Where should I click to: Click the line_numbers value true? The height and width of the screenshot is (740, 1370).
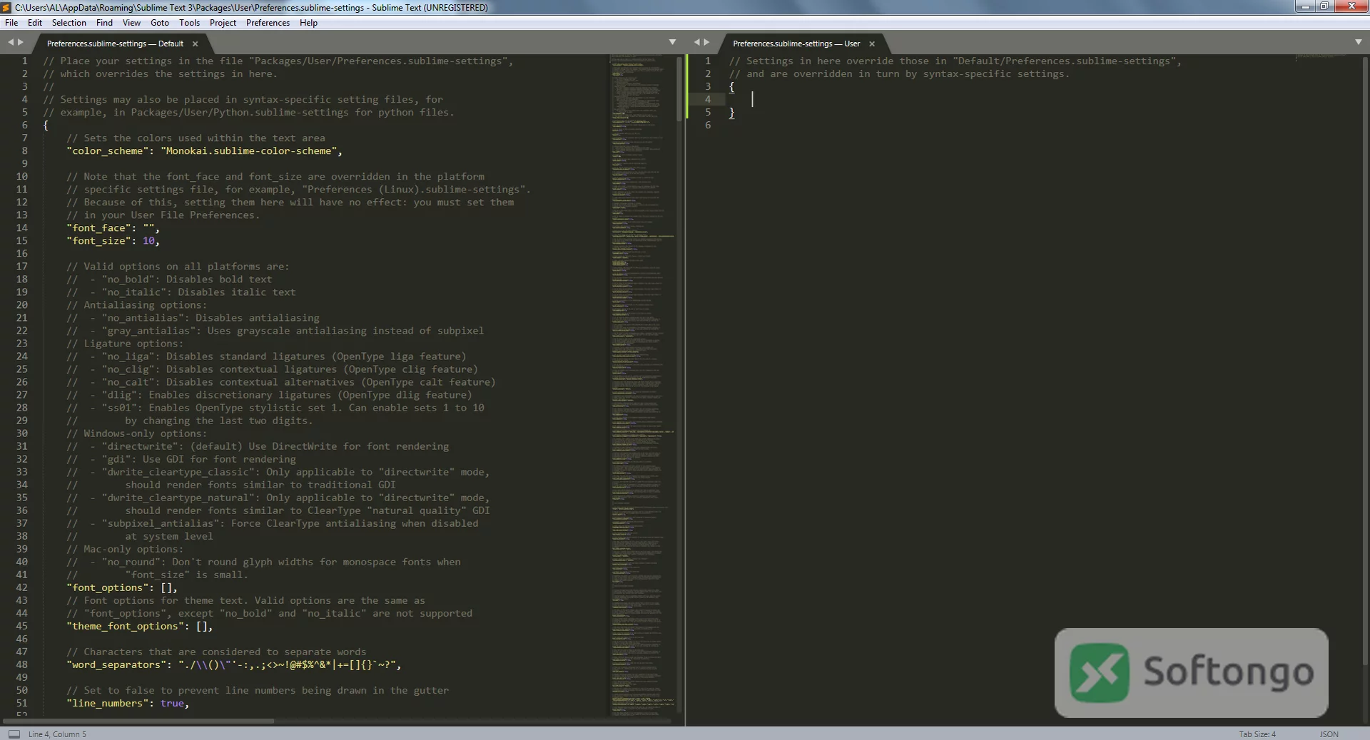(172, 703)
